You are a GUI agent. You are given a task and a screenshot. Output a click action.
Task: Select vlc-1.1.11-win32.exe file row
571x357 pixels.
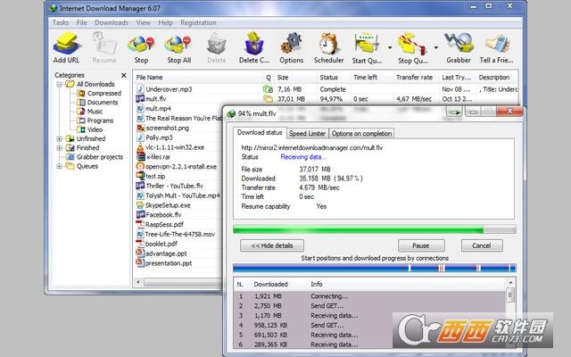175,147
